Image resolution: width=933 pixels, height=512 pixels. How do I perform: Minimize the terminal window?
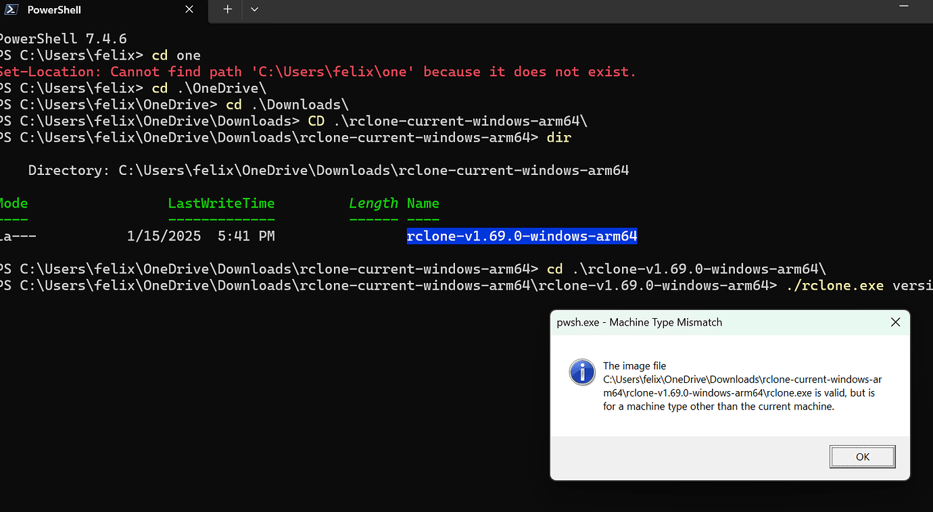(x=904, y=7)
